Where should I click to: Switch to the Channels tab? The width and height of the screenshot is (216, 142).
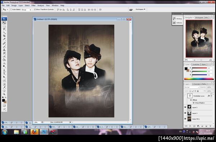[197, 84]
